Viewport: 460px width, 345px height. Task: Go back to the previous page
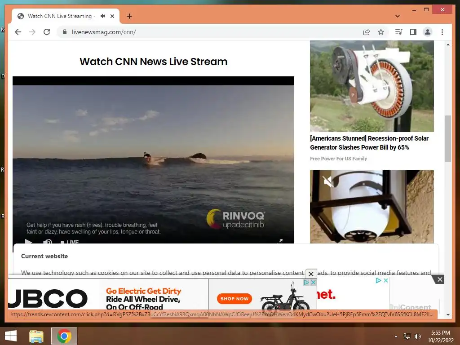[x=18, y=32]
